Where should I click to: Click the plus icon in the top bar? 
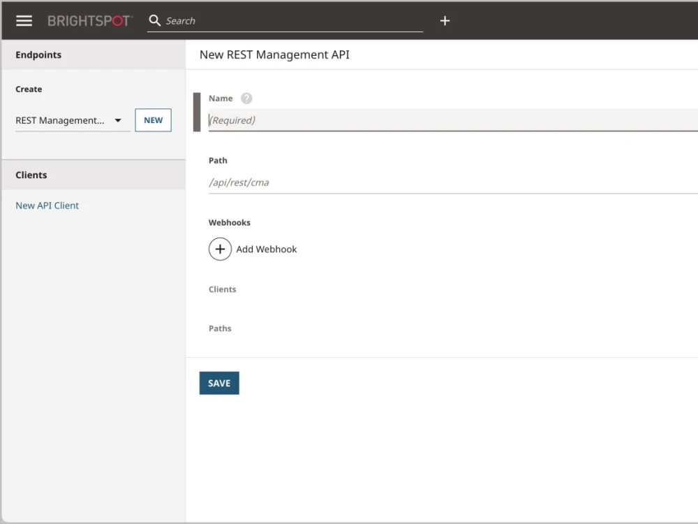445,20
